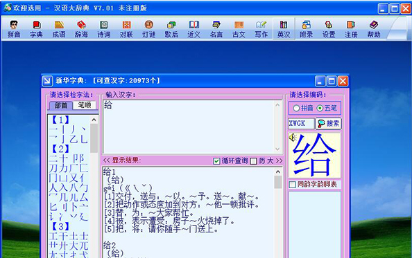Select the 拼音 encoding radio button
Screen dimensions: 412x258
(x=296, y=108)
